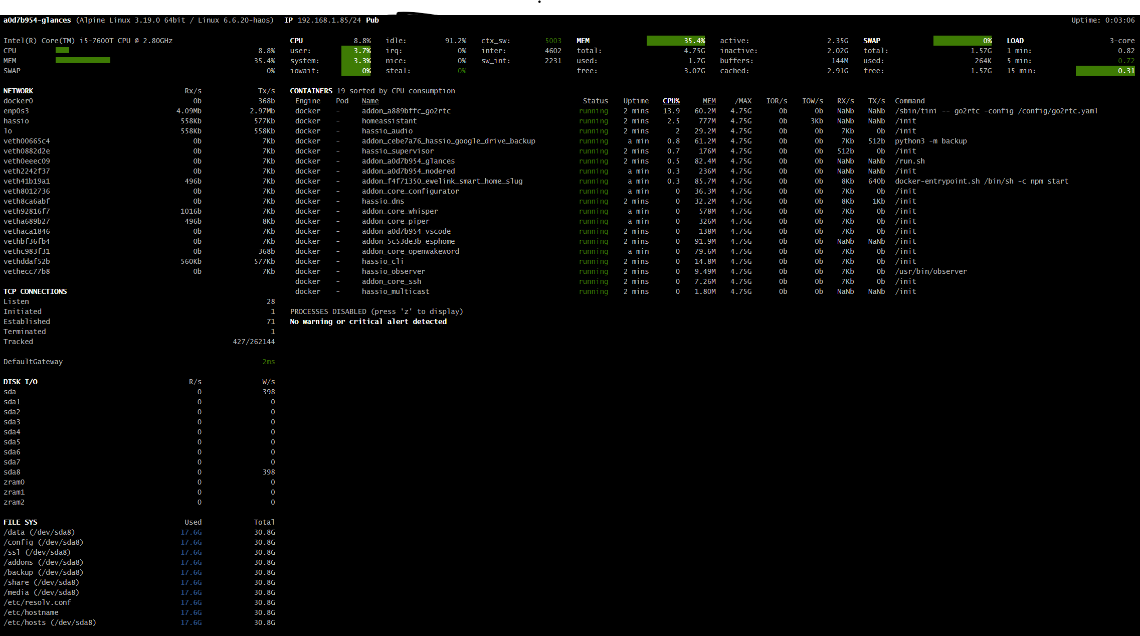Click the PROCESSES DISABLED message line
The height and width of the screenshot is (636, 1140).
click(376, 311)
